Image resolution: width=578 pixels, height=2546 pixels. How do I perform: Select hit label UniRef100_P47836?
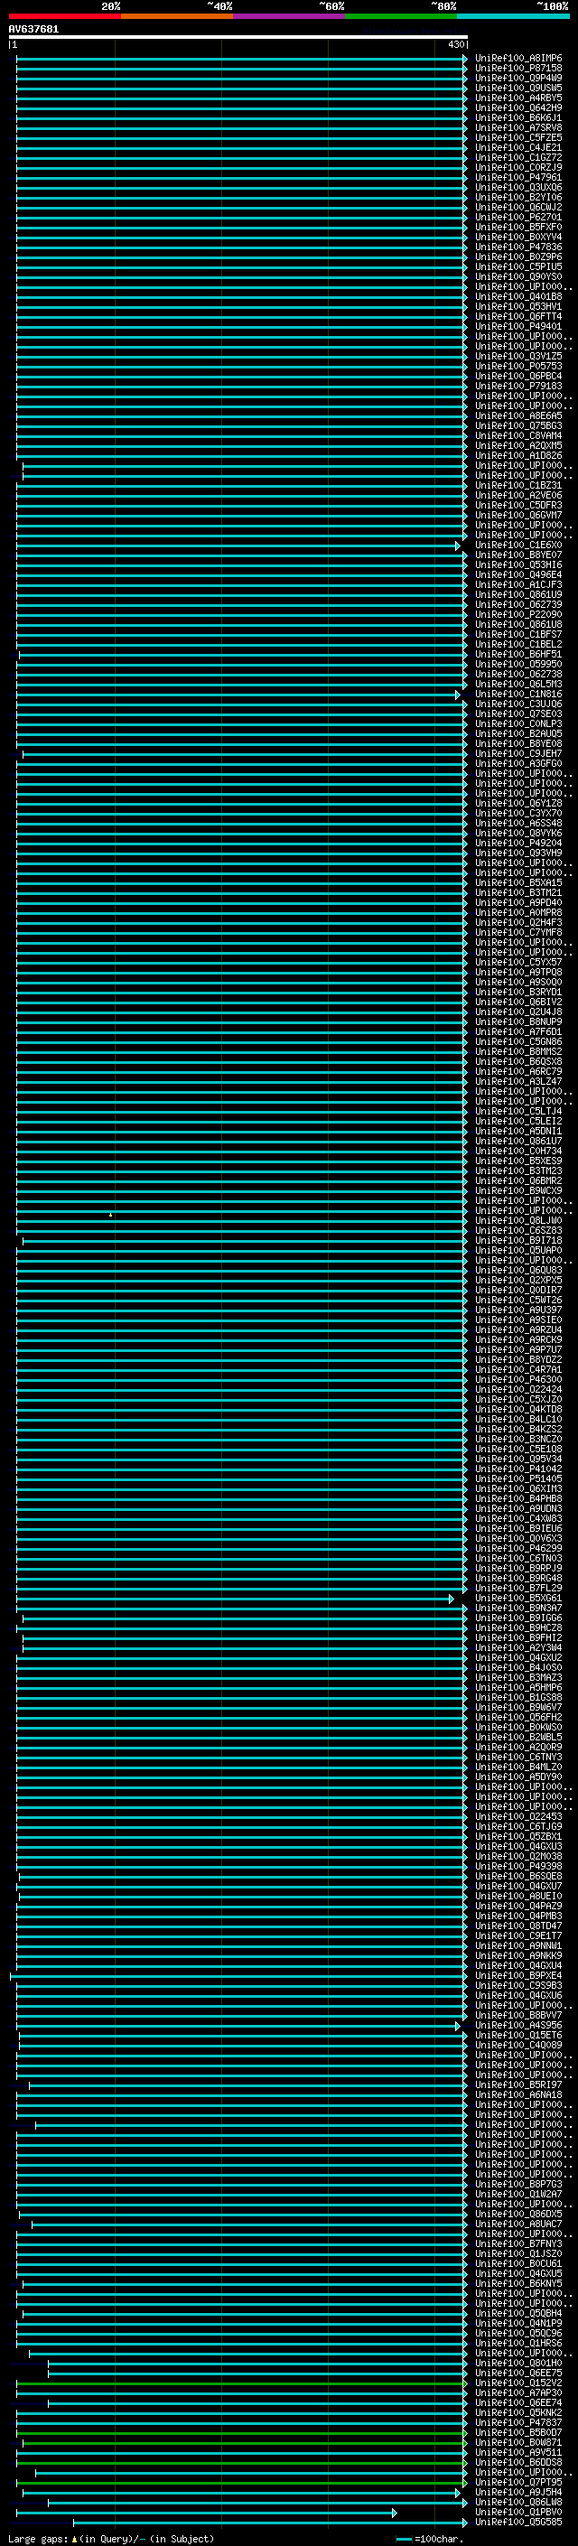pos(518,247)
